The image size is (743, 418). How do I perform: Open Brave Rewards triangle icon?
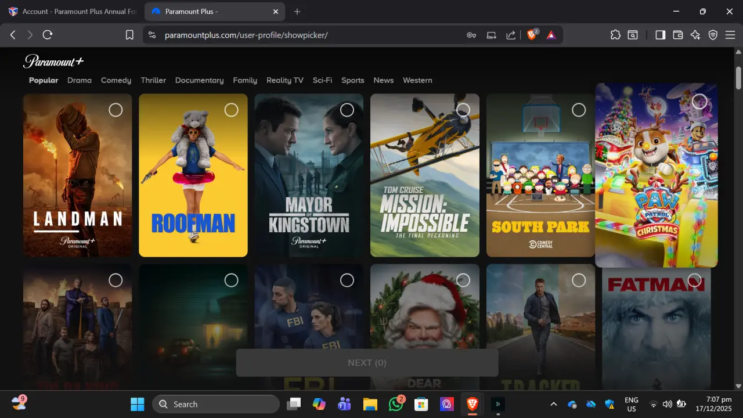click(x=551, y=35)
